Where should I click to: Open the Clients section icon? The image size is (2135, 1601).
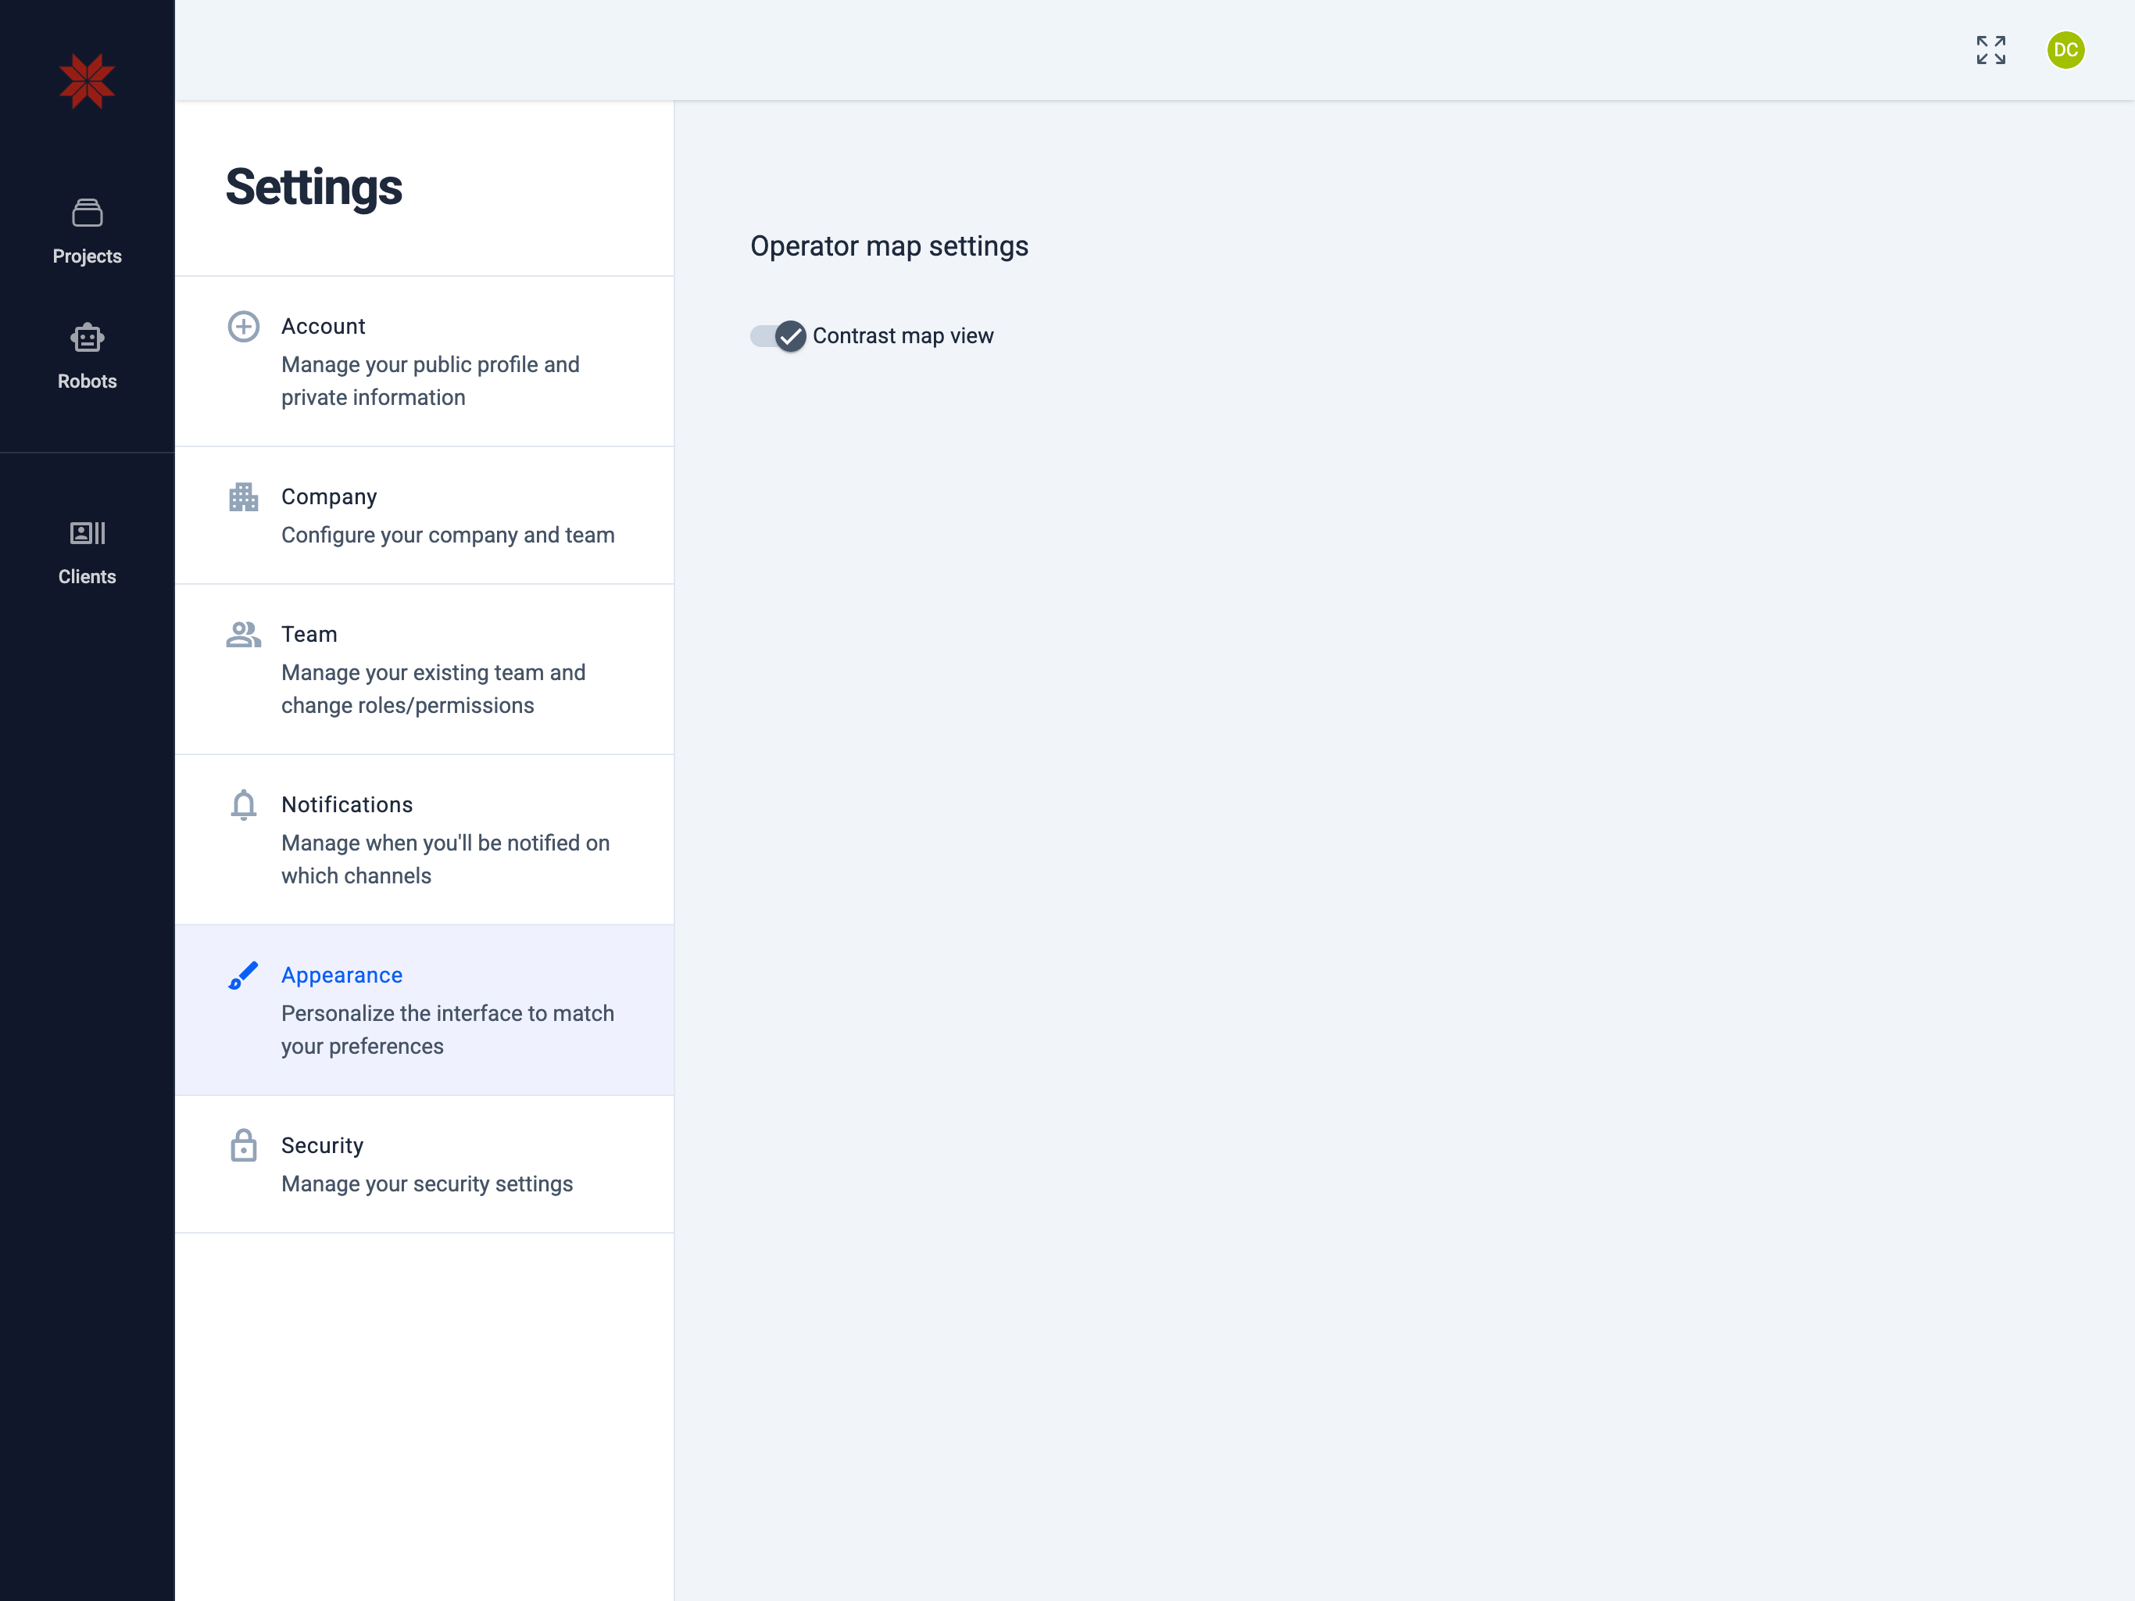coord(87,533)
